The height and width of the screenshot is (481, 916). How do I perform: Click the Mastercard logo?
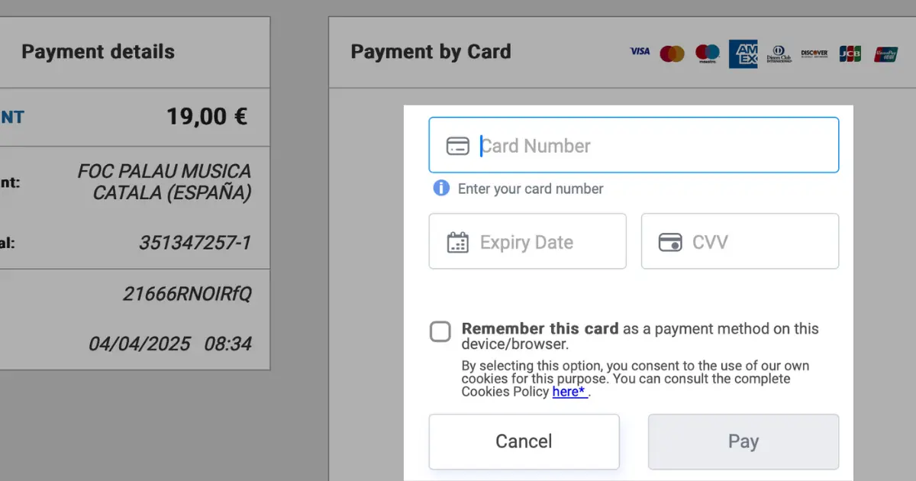click(672, 53)
